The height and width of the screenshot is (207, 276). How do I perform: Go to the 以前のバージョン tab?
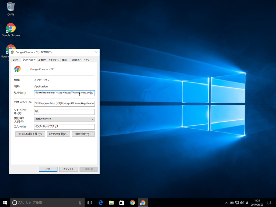[81, 60]
